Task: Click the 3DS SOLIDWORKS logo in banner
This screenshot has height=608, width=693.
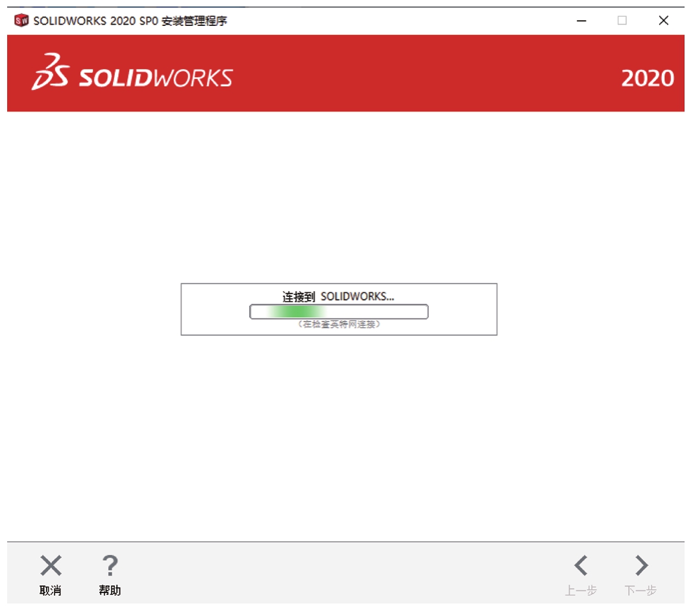Action: coord(132,73)
